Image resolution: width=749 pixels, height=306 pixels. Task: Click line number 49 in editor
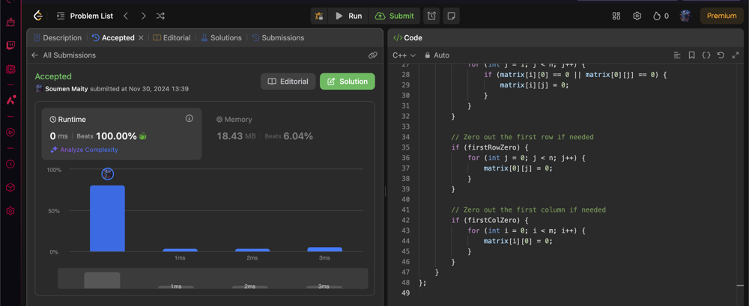coord(405,293)
